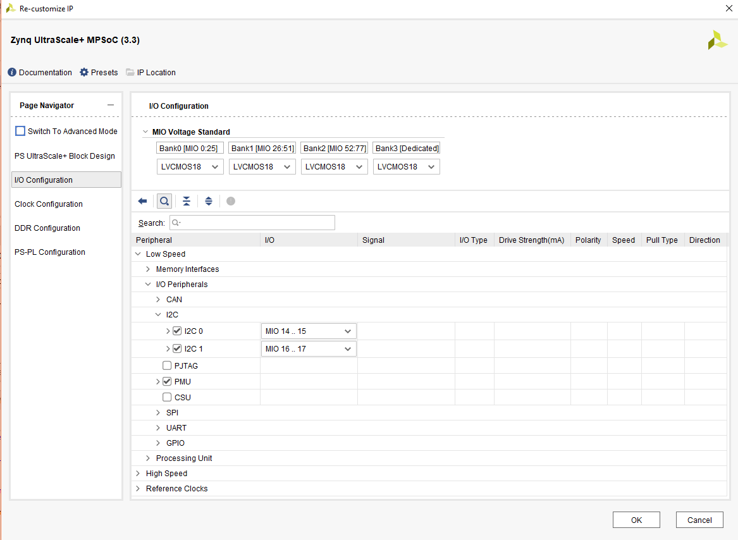The width and height of the screenshot is (738, 540).
Task: Open I2C 1 MIO 16 .. 17 dropdown
Action: (x=309, y=349)
